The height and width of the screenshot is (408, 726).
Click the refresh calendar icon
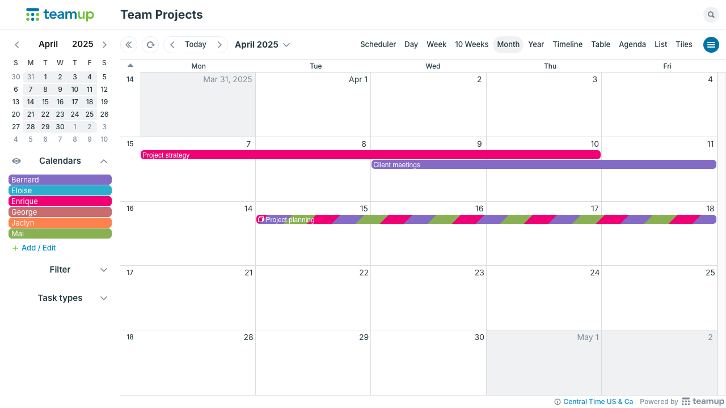[150, 45]
